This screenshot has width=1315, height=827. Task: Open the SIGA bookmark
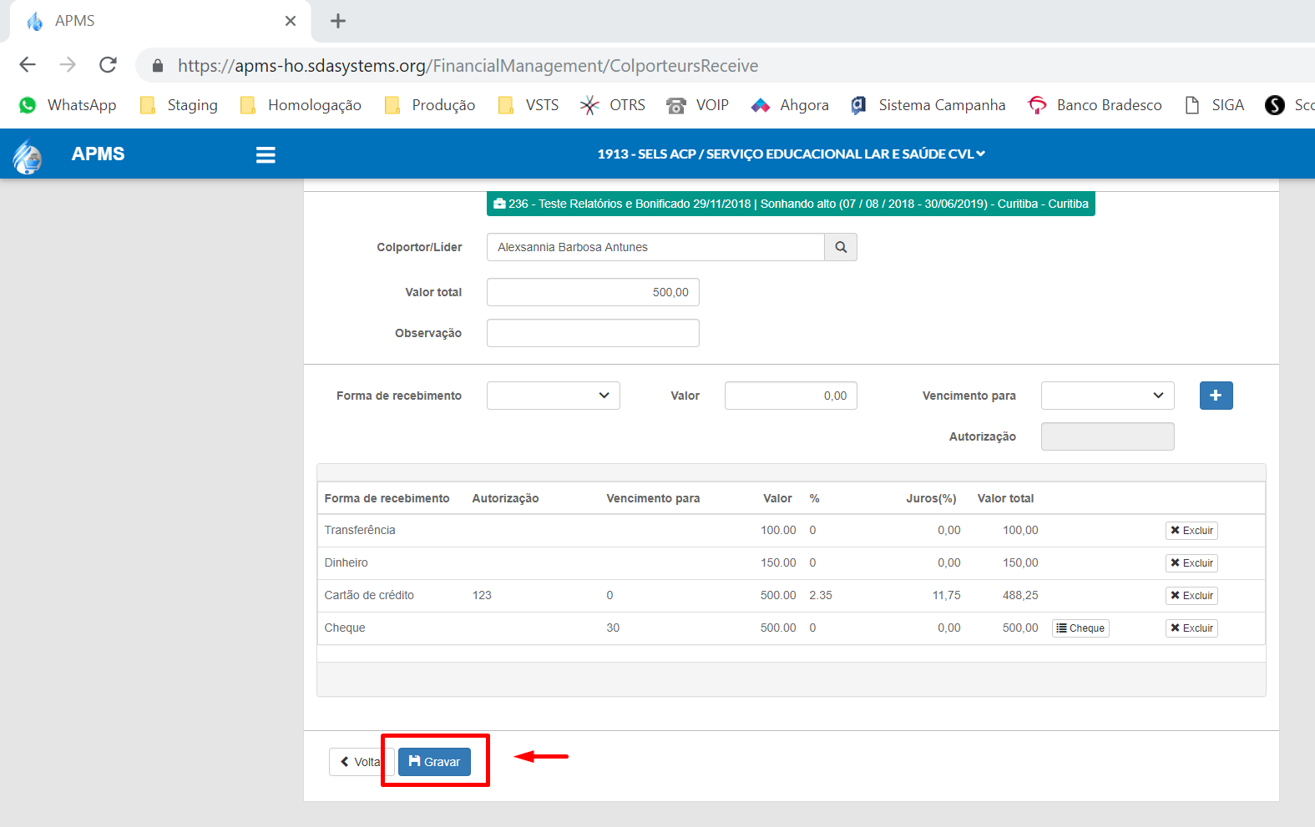(1214, 105)
